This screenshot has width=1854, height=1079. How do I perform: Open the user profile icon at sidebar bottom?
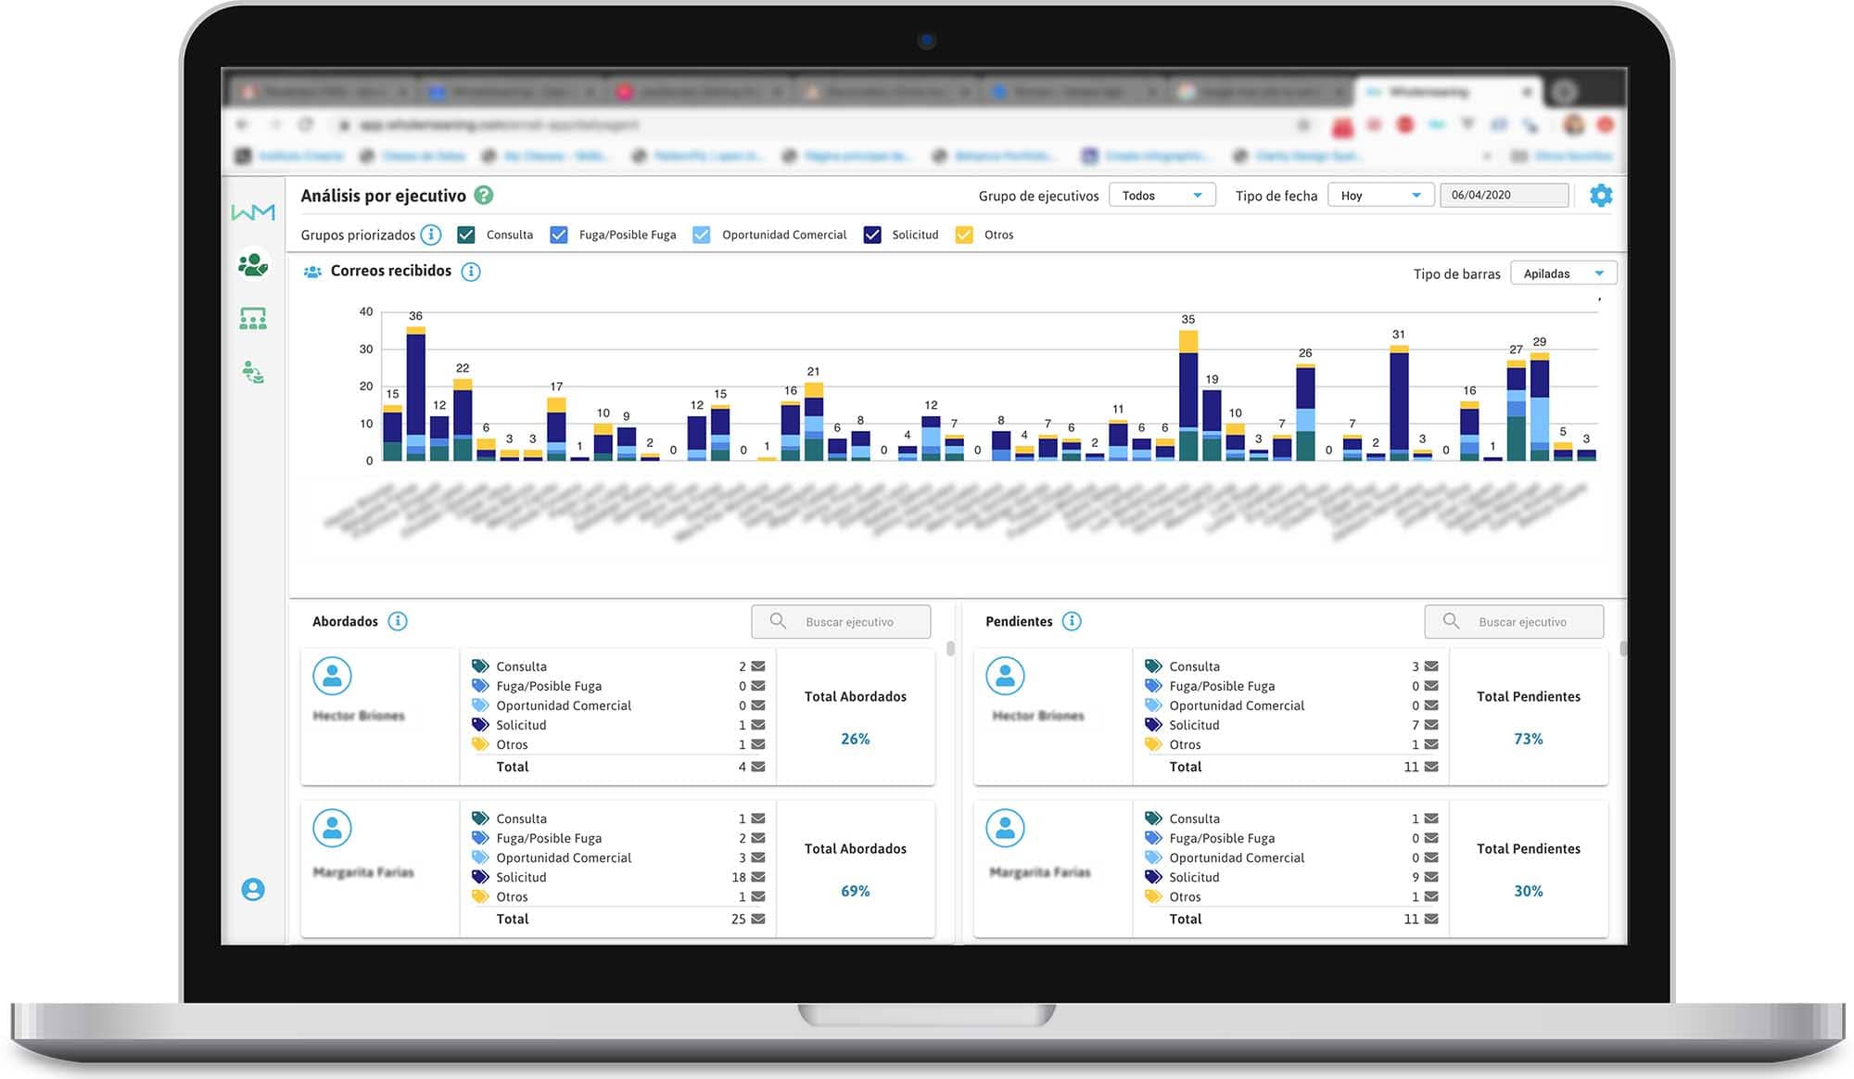click(252, 889)
